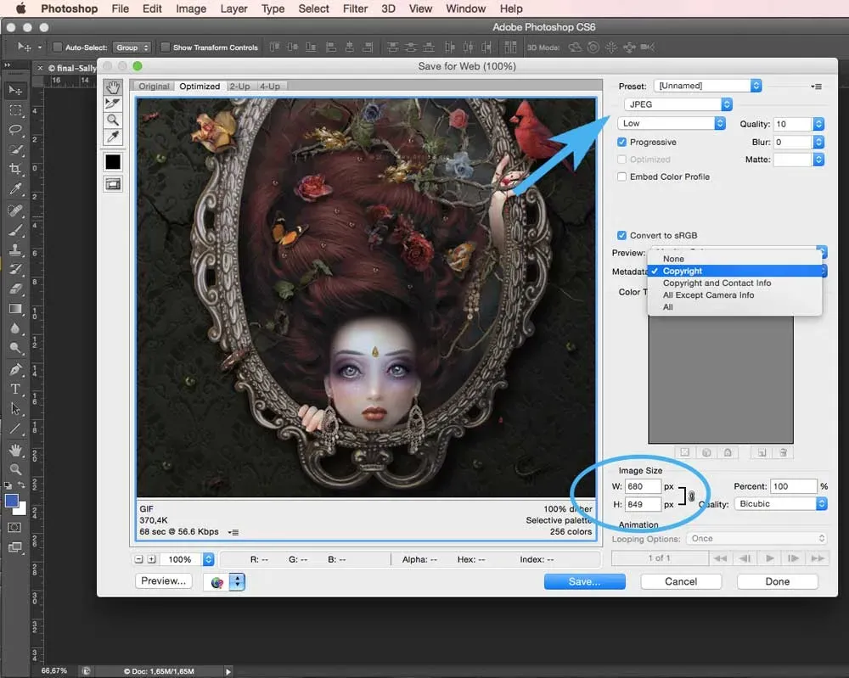
Task: Select the Hand tool in Save for Web
Action: (113, 87)
